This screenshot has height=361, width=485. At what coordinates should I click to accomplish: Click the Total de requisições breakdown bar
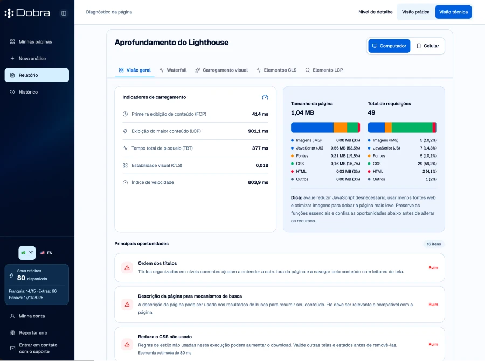[x=402, y=128]
